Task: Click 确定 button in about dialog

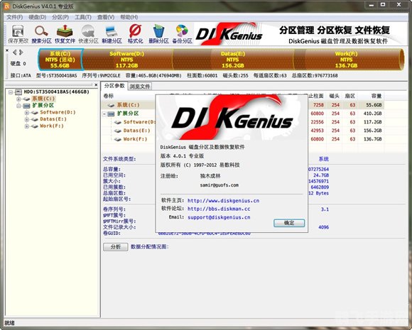Action: pyautogui.click(x=289, y=223)
